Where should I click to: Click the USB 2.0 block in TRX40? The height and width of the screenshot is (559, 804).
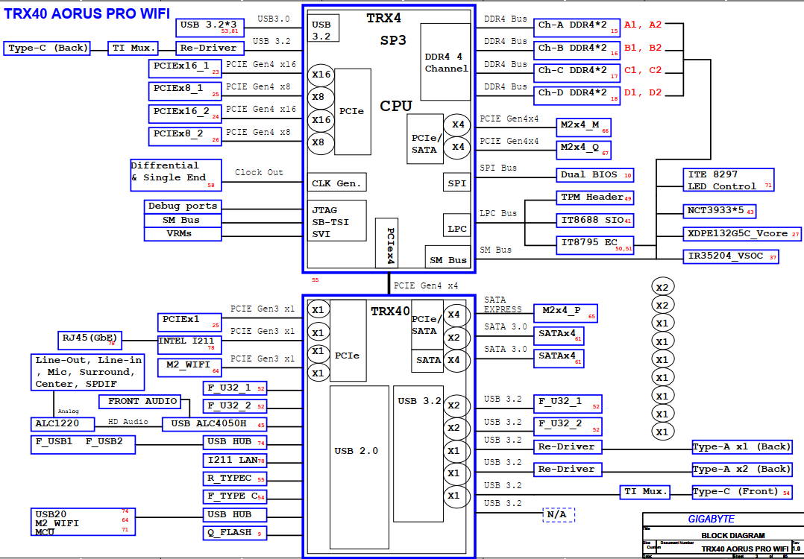[359, 467]
